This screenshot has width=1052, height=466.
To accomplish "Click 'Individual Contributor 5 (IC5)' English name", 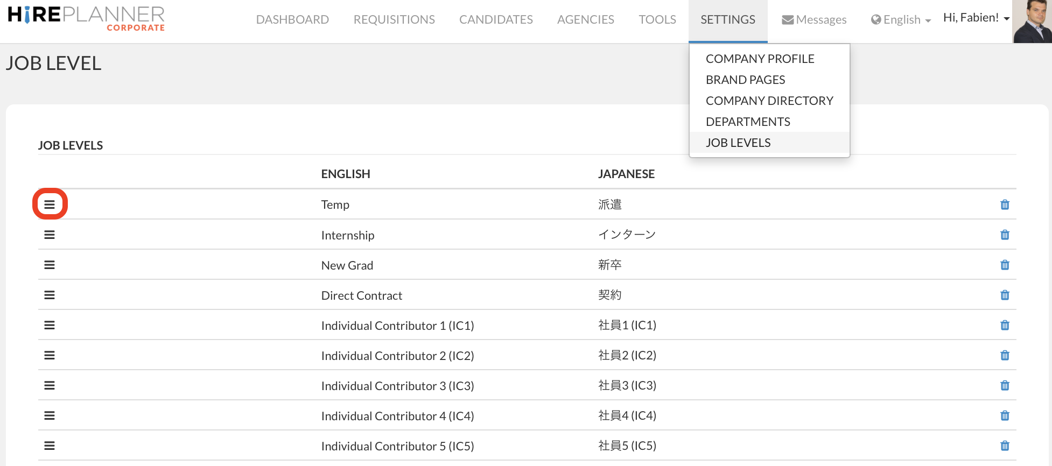I will tap(397, 446).
